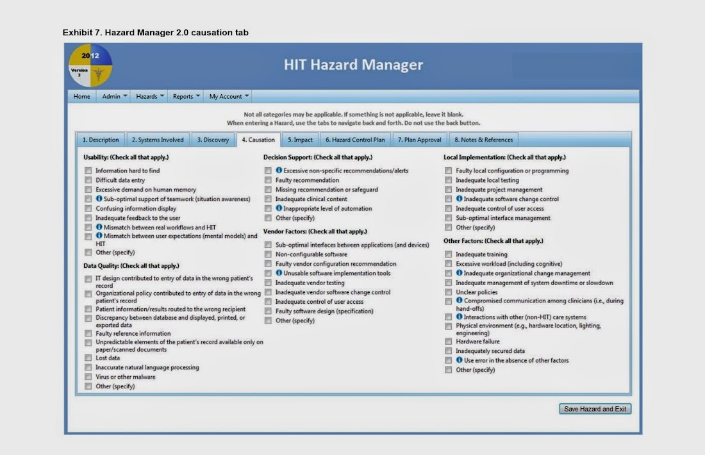The width and height of the screenshot is (705, 455).
Task: Check Sub-optimal interface management
Action: point(448,218)
